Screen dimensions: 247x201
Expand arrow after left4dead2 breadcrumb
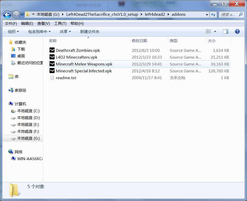(x=168, y=14)
